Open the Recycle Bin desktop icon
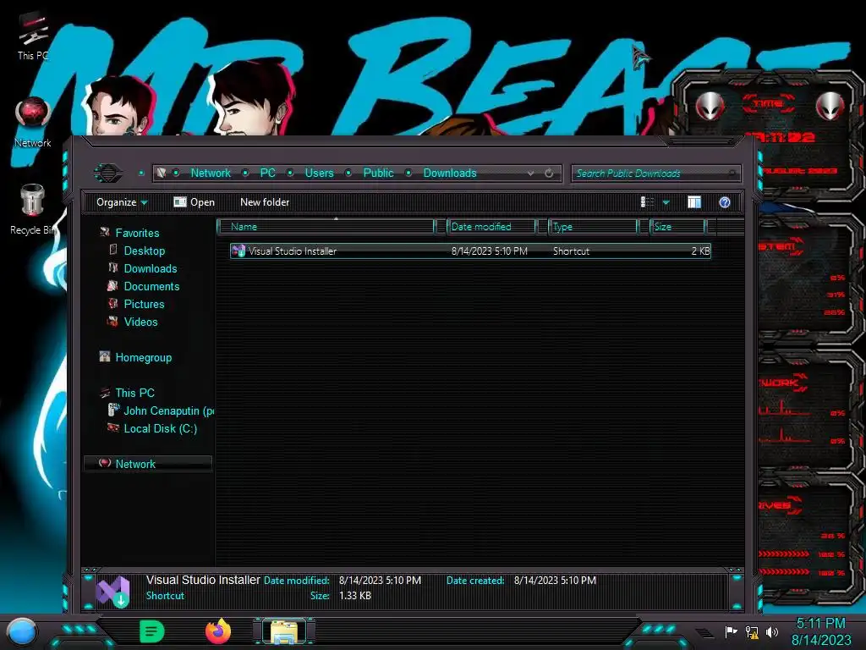 [x=33, y=210]
